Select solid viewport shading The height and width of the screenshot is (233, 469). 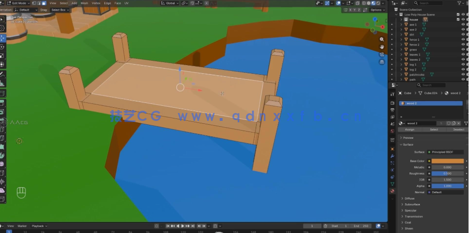369,3
